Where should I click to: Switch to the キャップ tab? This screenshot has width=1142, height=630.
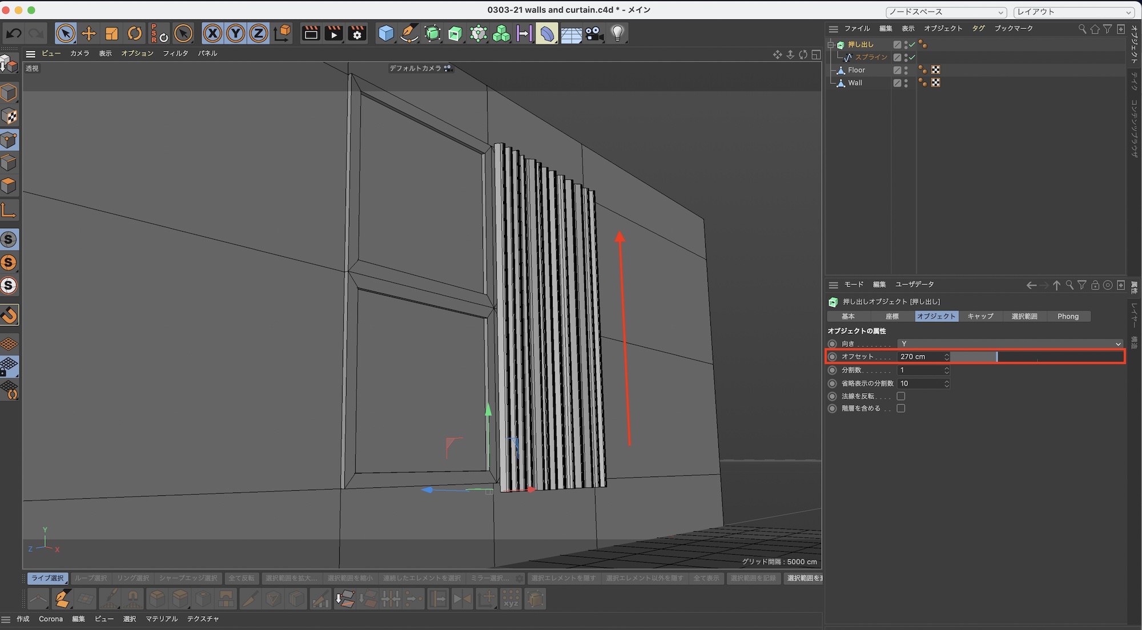click(x=980, y=316)
